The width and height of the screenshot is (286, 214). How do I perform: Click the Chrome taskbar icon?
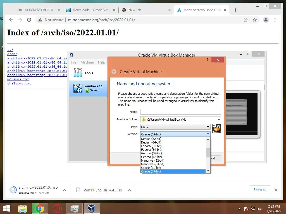tap(40, 208)
